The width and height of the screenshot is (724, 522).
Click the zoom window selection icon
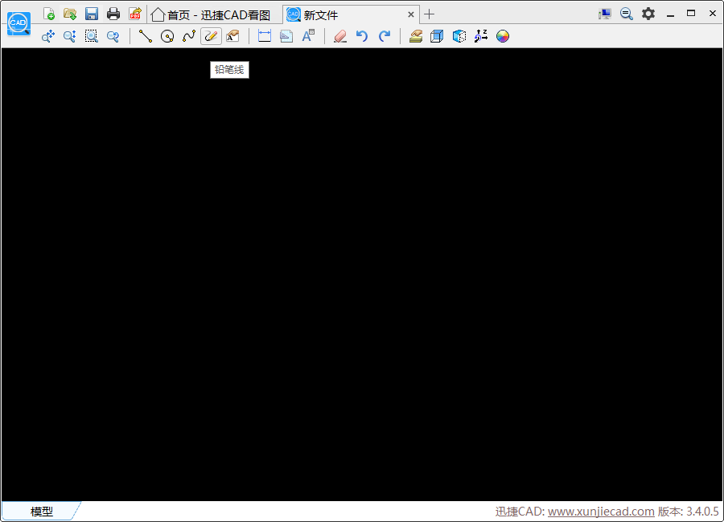tap(92, 36)
